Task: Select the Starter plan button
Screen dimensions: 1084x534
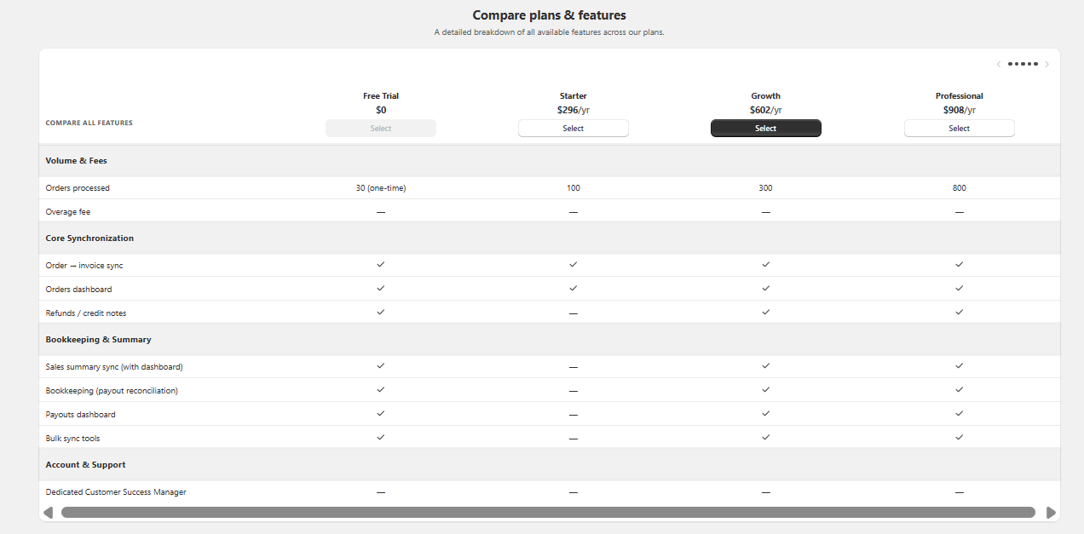Action: (574, 129)
